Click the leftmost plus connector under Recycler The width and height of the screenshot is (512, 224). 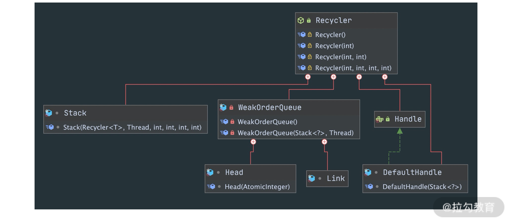point(308,77)
